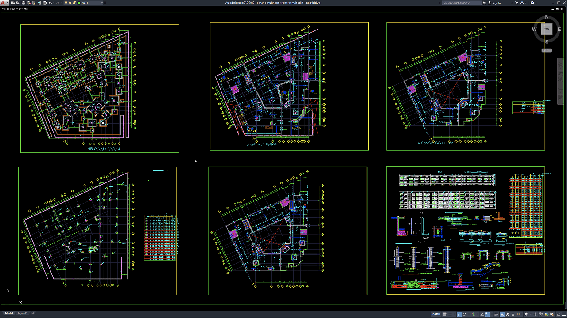This screenshot has height=318, width=567.
Task: Click the Help question mark icon
Action: point(532,3)
